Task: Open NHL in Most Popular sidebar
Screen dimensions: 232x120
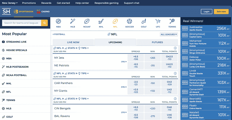Action: point(25,83)
